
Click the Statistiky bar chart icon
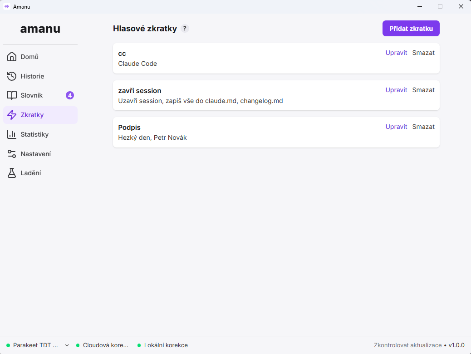click(12, 134)
